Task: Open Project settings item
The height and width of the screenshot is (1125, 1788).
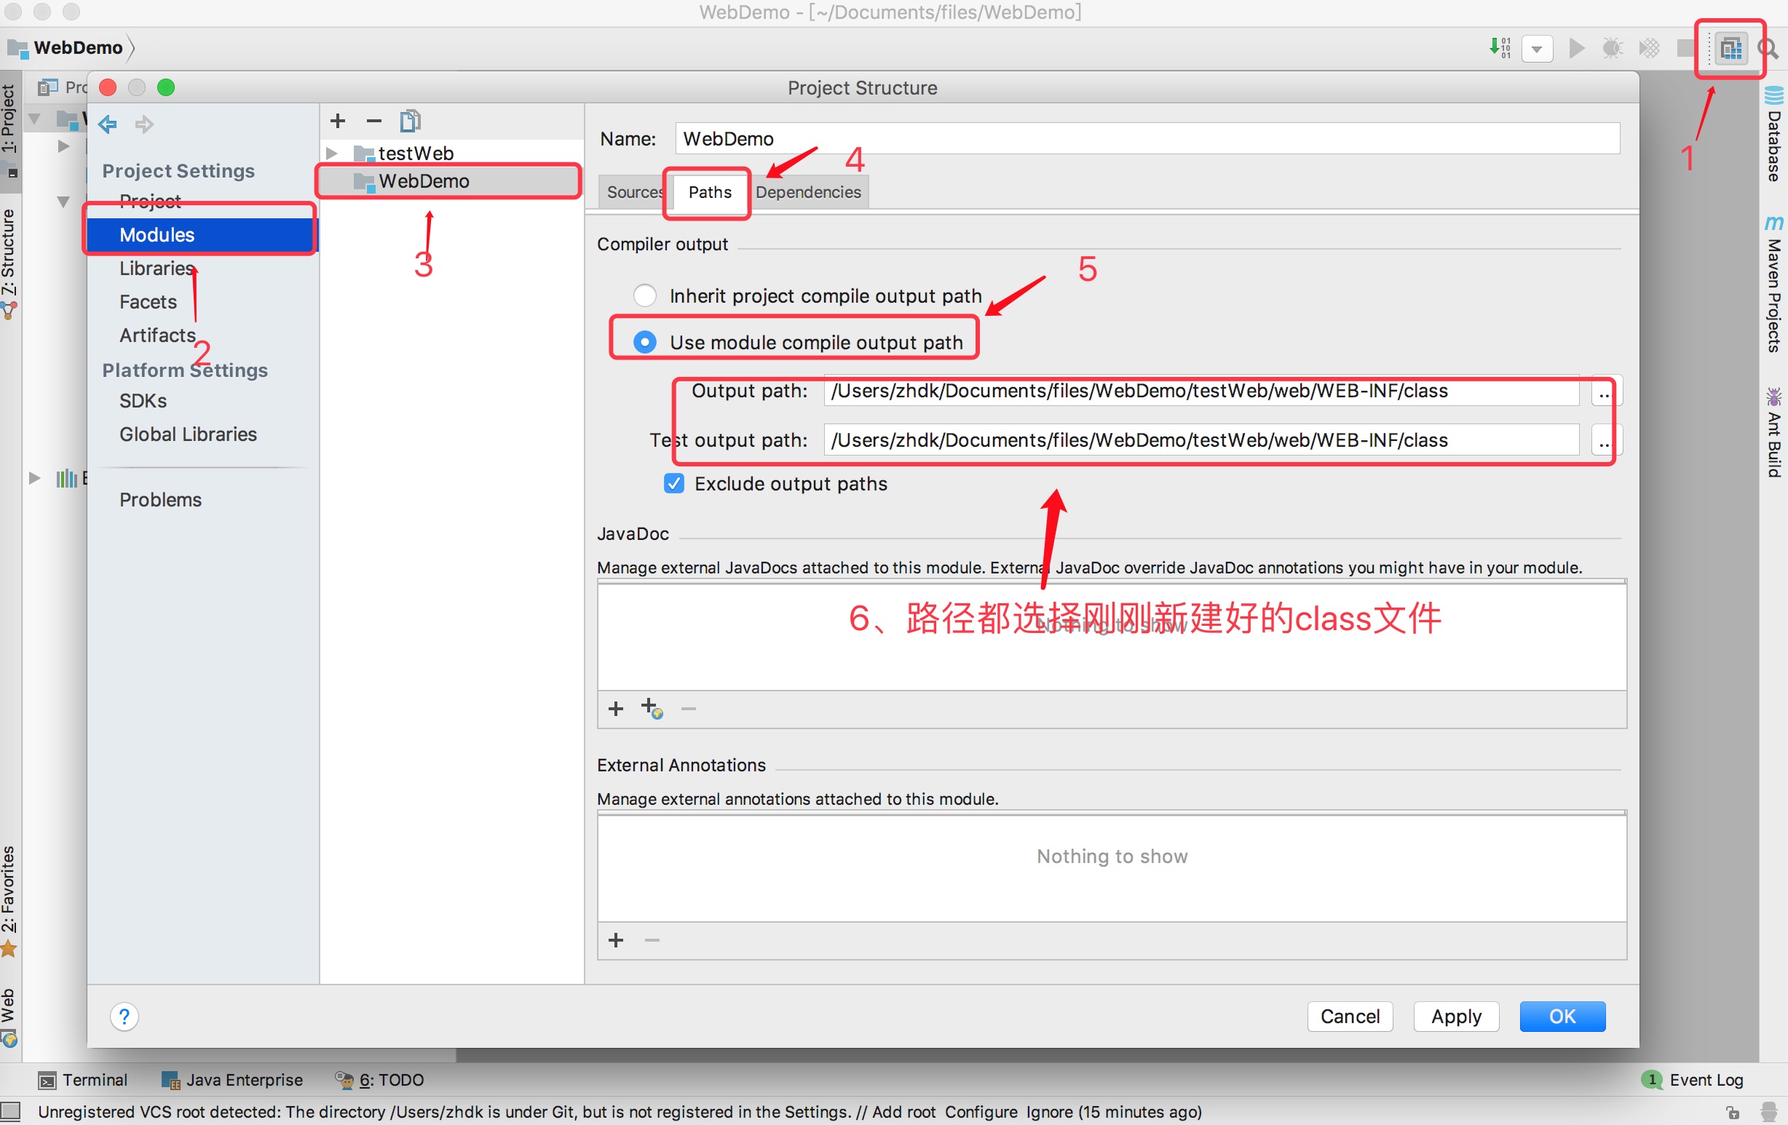Action: [x=150, y=201]
